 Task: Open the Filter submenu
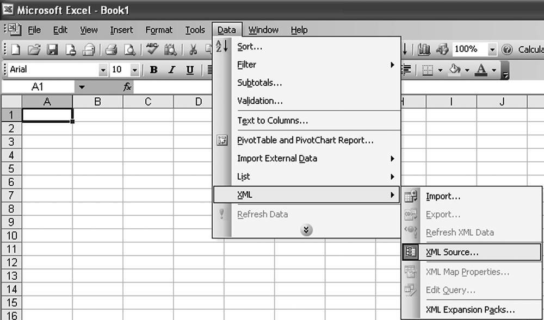pyautogui.click(x=307, y=65)
